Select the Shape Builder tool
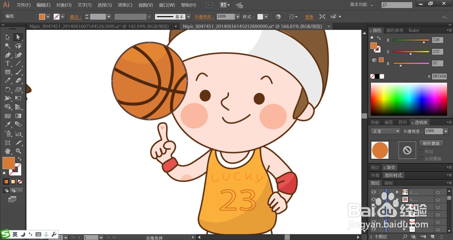The image size is (453, 240). (x=8, y=107)
